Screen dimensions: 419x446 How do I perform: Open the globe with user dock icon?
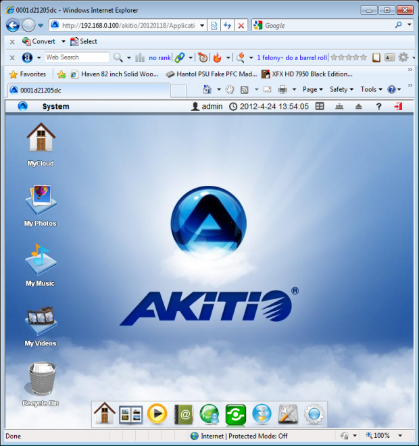(x=209, y=414)
